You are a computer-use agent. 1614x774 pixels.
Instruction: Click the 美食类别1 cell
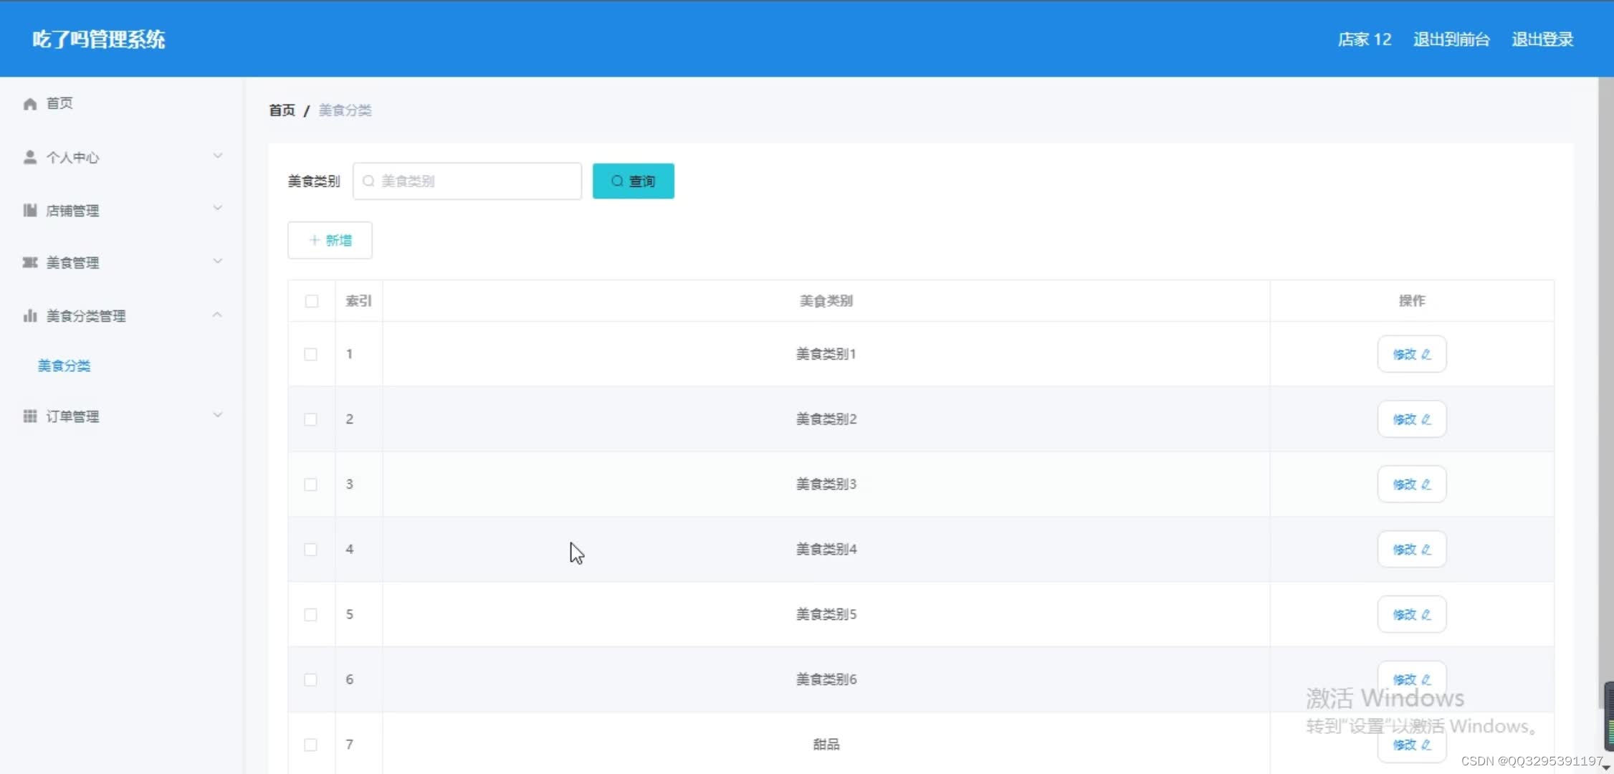pos(826,354)
